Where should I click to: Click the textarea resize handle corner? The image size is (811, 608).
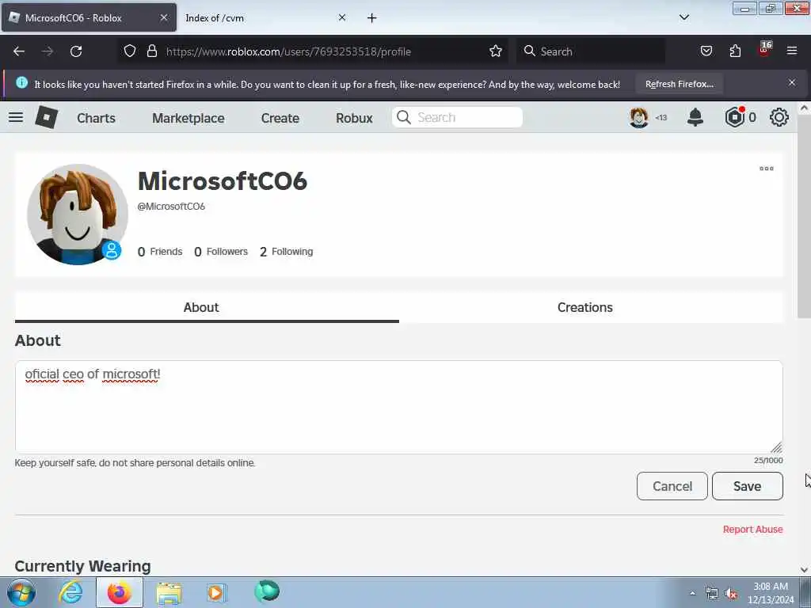pos(776,447)
